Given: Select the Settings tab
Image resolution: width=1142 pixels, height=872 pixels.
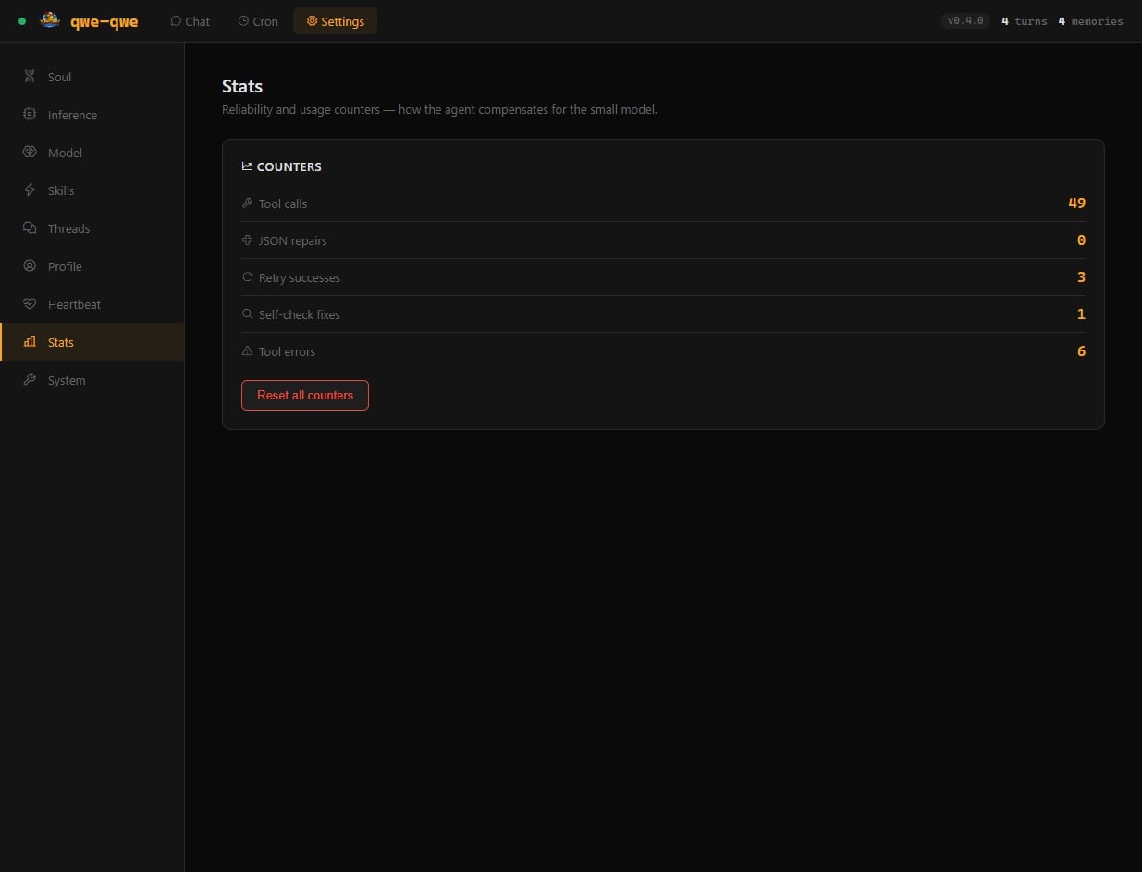Looking at the screenshot, I should tap(335, 20).
